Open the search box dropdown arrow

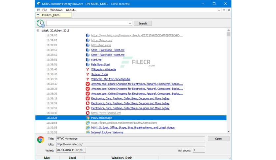pyautogui.click(x=129, y=23)
